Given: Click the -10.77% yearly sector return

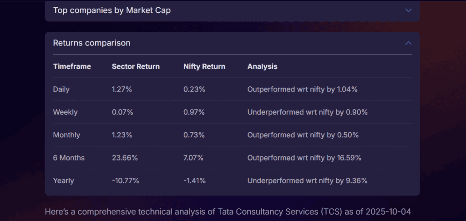Looking at the screenshot, I should point(126,181).
